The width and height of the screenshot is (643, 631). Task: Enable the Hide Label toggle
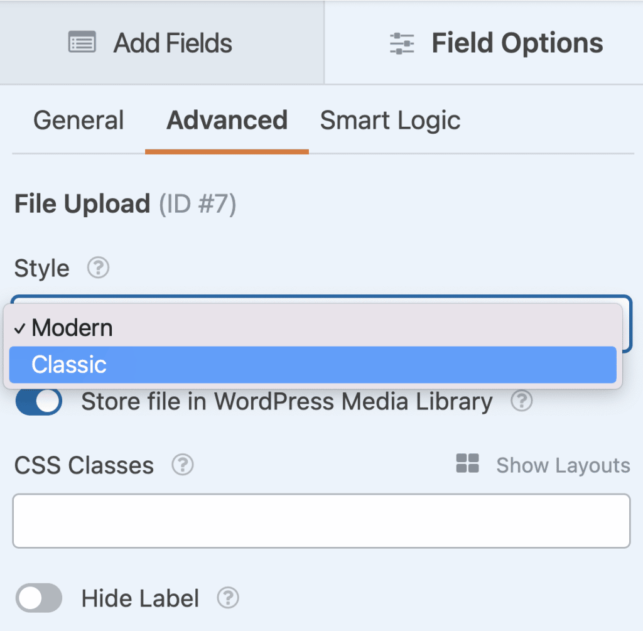point(38,598)
